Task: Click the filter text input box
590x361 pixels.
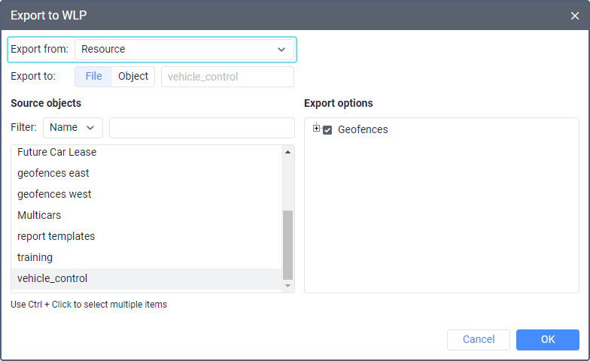Action: point(202,128)
